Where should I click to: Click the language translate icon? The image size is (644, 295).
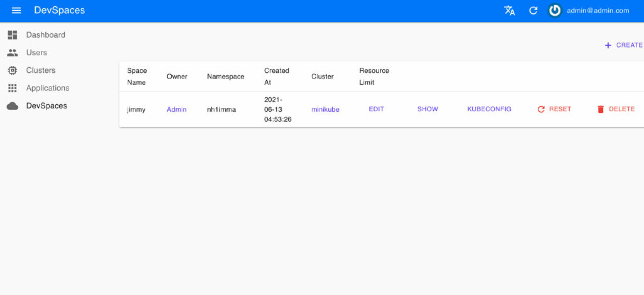[509, 11]
